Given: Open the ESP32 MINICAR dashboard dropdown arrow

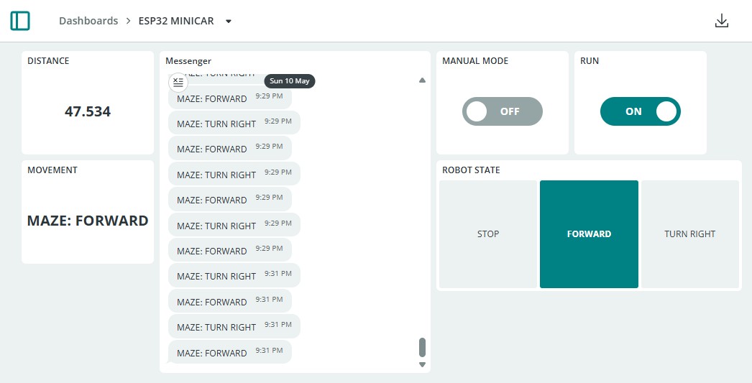Looking at the screenshot, I should pyautogui.click(x=229, y=21).
